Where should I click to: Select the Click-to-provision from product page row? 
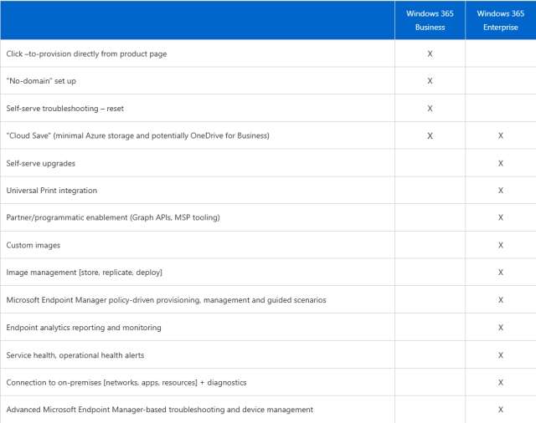coord(86,54)
